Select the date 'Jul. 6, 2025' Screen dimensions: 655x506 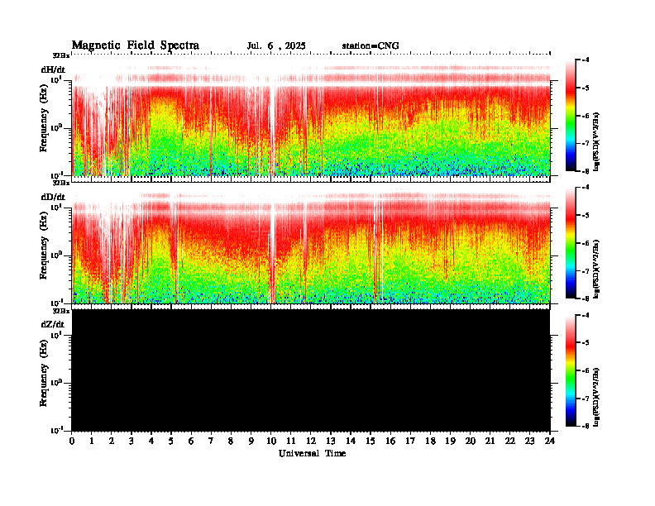point(276,46)
